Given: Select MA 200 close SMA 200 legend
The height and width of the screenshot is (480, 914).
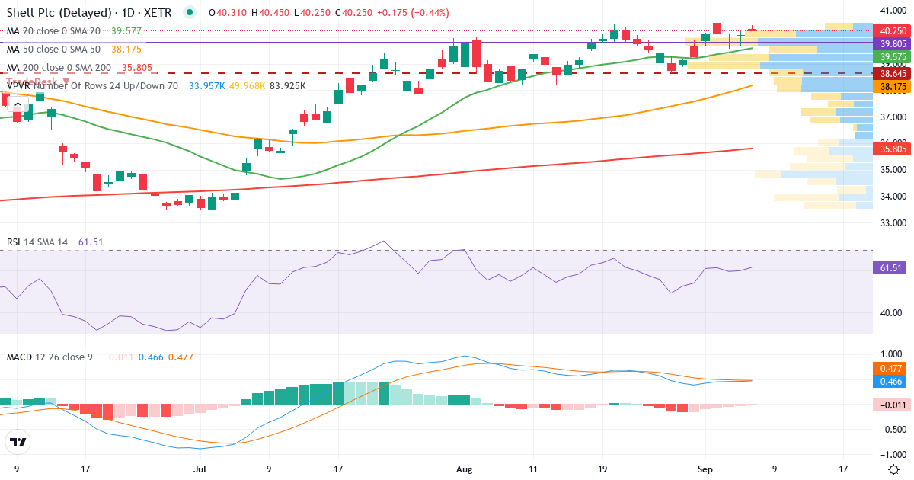Looking at the screenshot, I should pos(59,67).
